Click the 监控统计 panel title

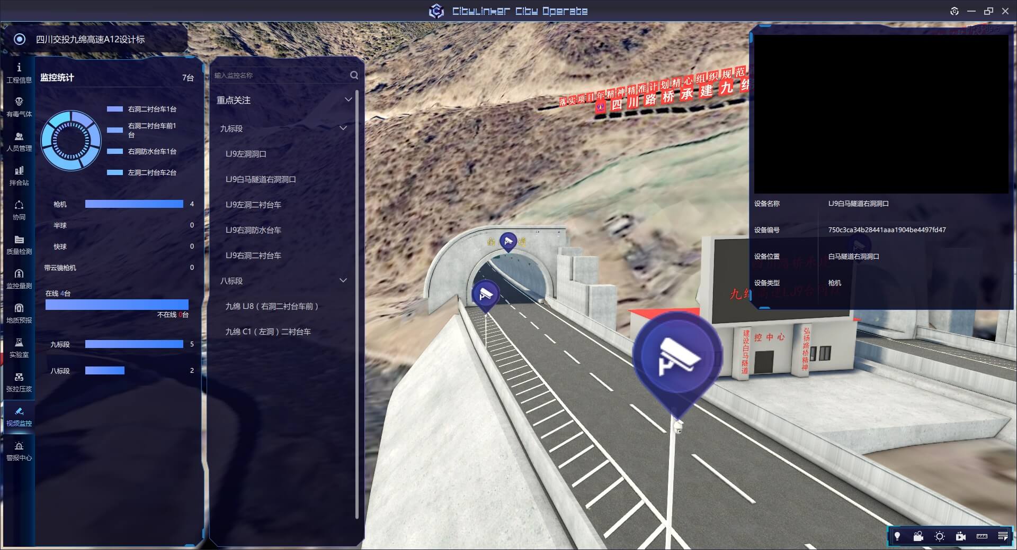(x=57, y=78)
